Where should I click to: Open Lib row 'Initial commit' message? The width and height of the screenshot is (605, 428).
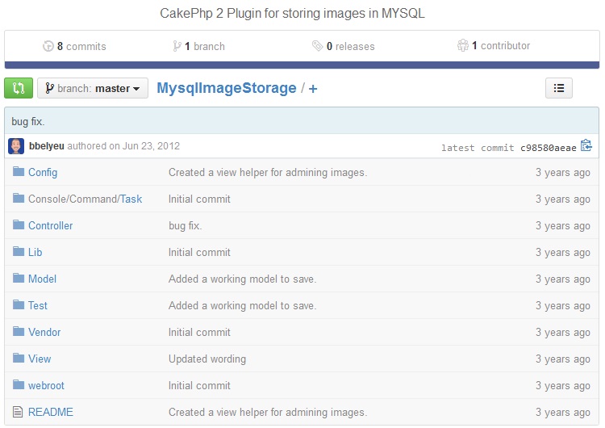pyautogui.click(x=199, y=252)
